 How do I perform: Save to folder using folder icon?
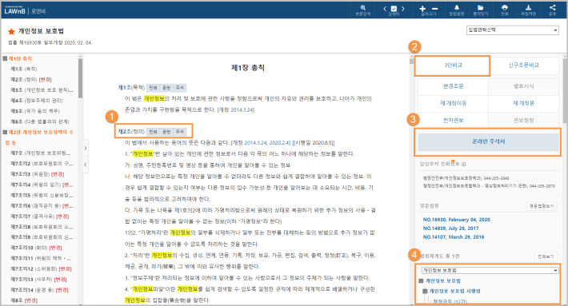[x=480, y=10]
